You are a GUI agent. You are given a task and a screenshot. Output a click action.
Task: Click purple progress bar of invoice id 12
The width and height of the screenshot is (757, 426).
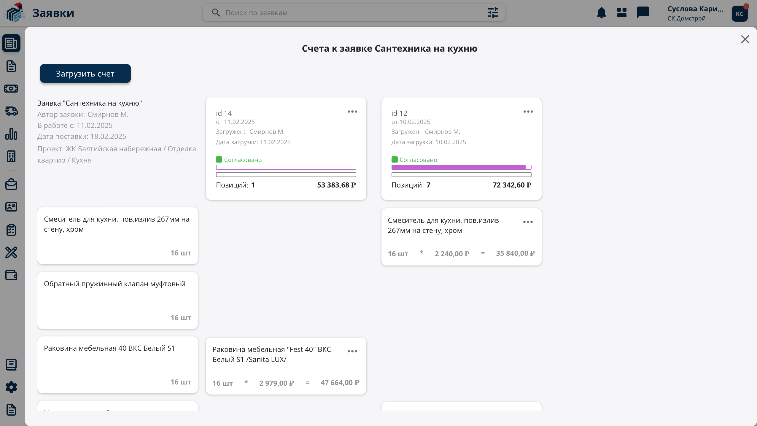(462, 167)
